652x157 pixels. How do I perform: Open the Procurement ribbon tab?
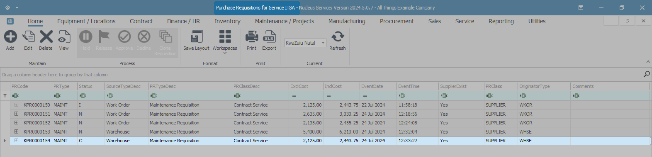[397, 21]
